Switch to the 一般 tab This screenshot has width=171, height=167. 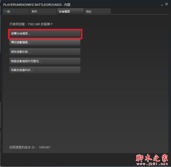16,11
